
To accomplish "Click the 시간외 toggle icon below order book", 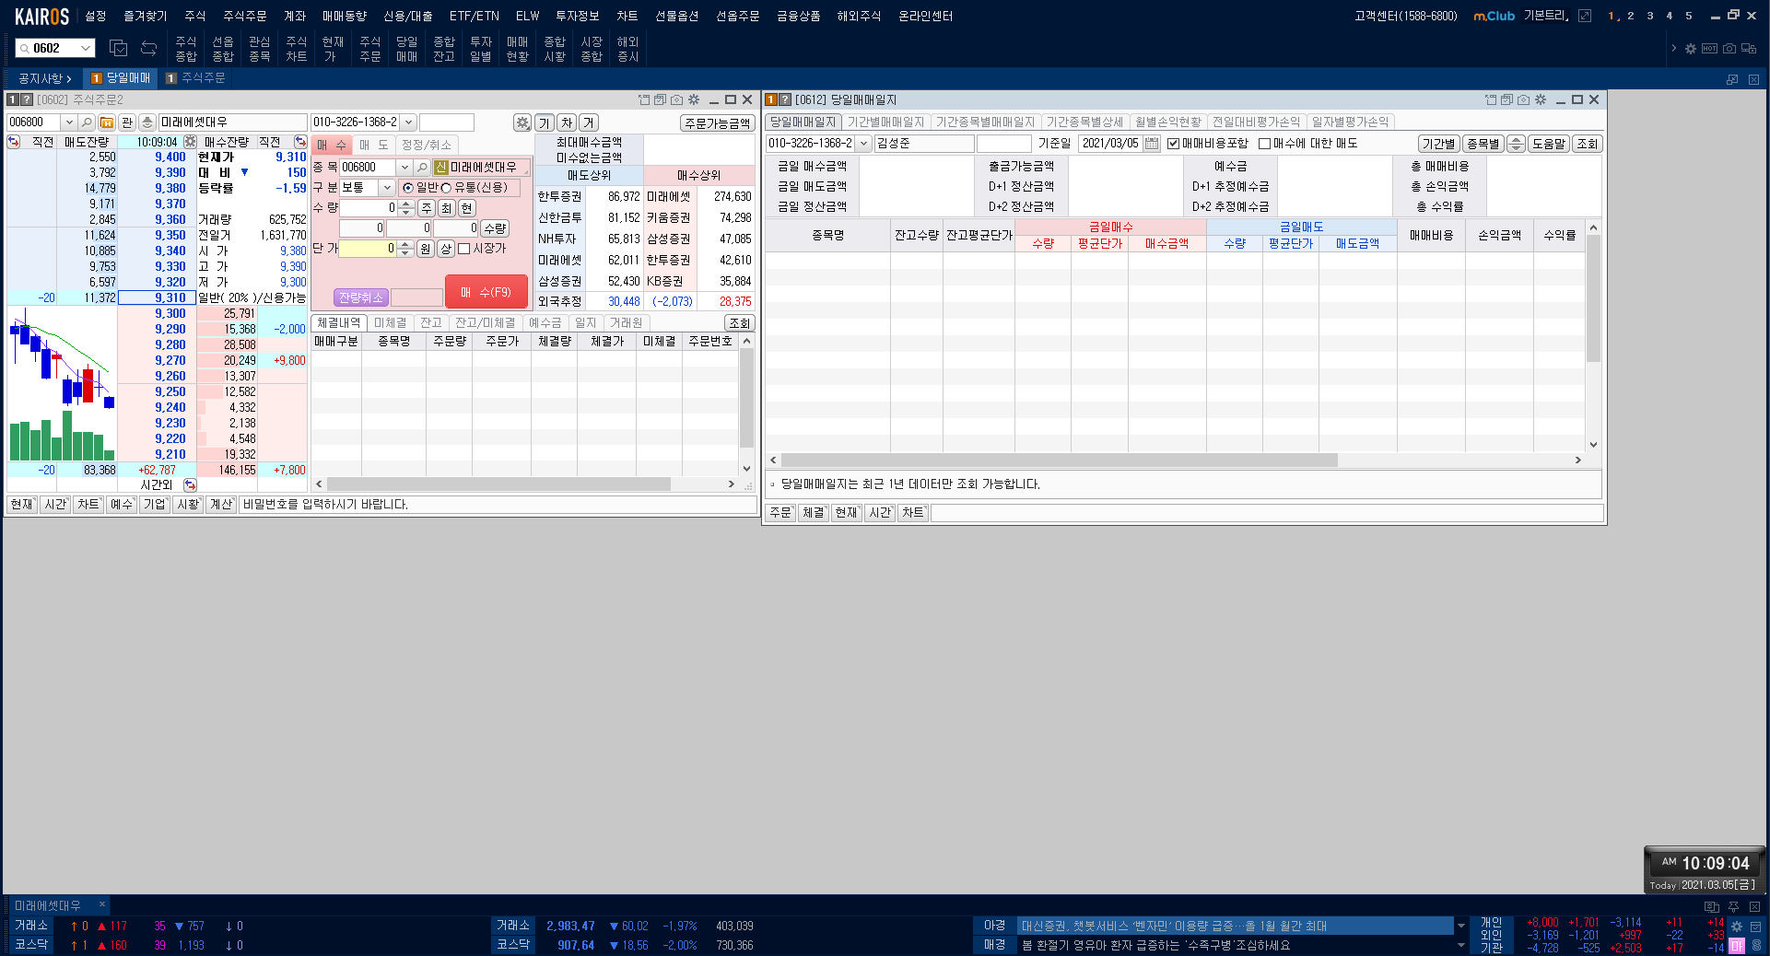I will [190, 484].
